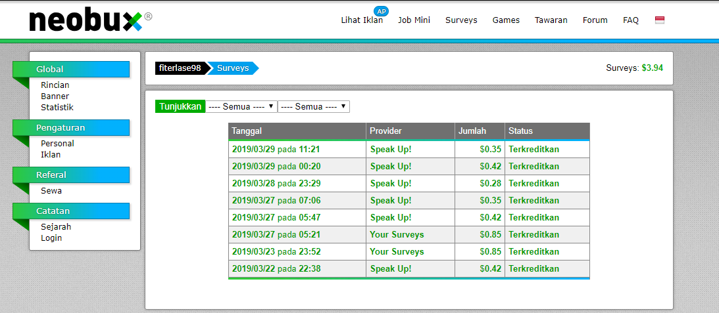719x313 pixels.
Task: Go to Surveys in the top navigation
Action: [461, 20]
